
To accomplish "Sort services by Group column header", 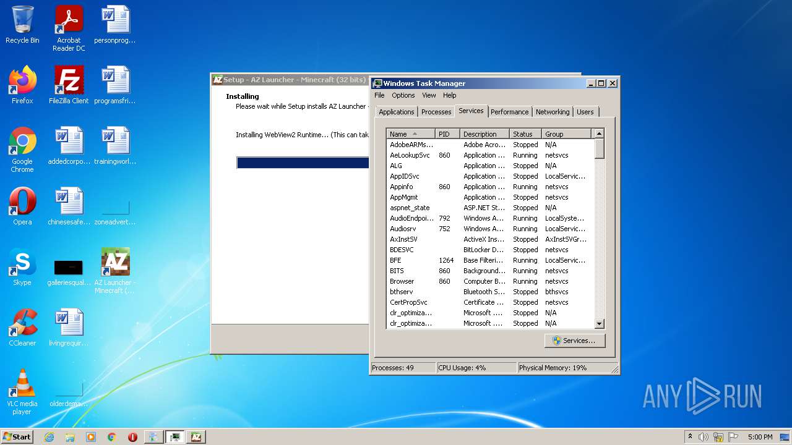I will 566,133.
